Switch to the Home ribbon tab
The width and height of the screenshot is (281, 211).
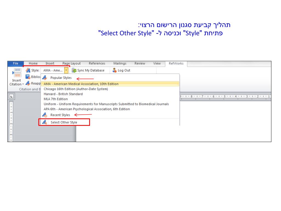point(33,63)
